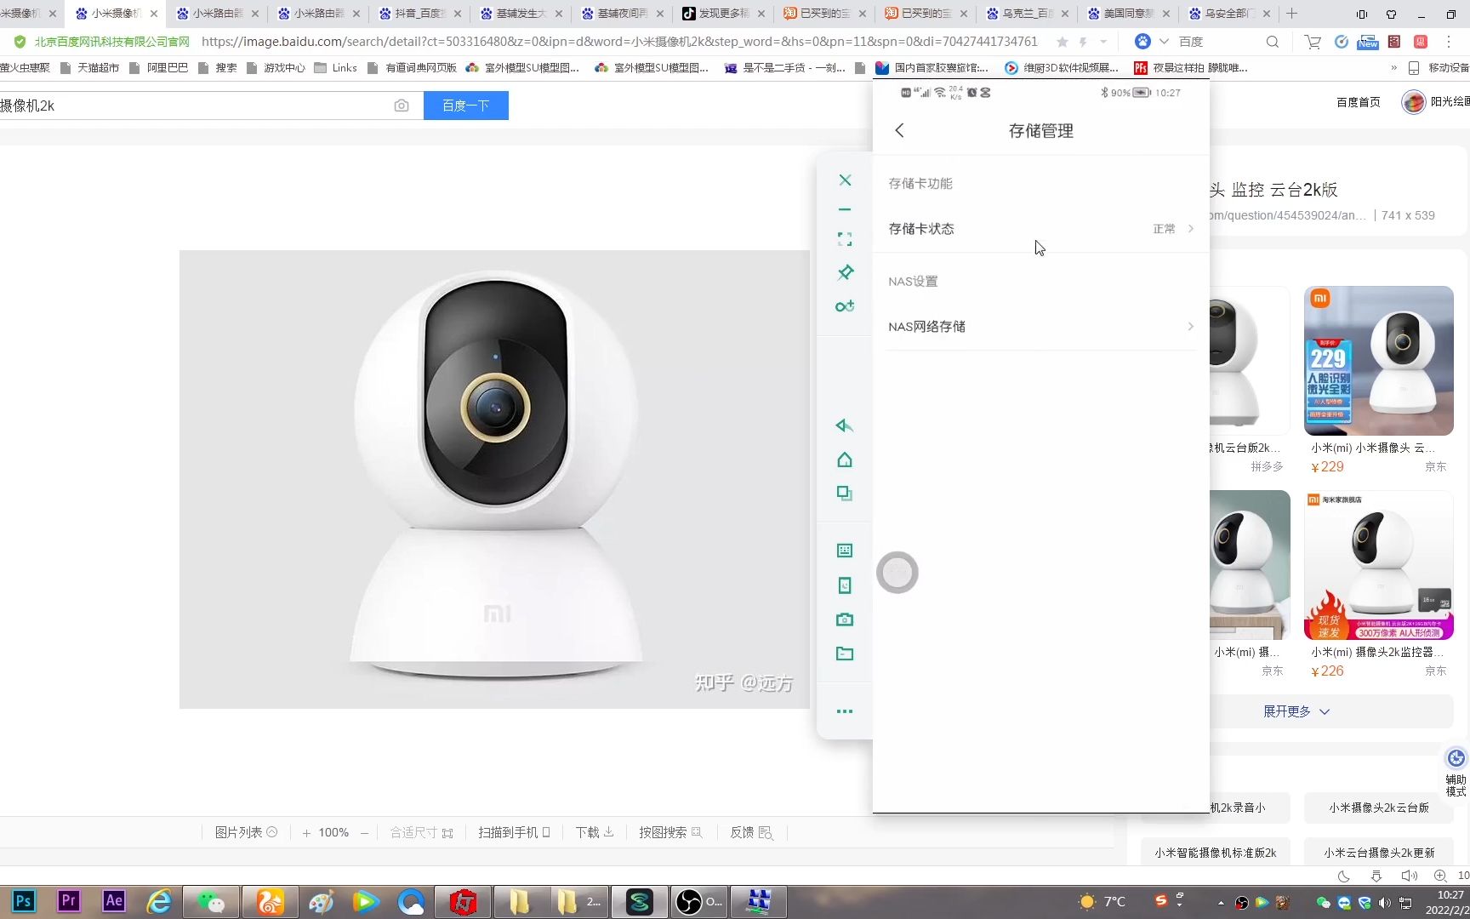Viewport: 1470px width, 919px height.
Task: Switch to the 抖音_百度 browser tab
Action: tap(420, 14)
